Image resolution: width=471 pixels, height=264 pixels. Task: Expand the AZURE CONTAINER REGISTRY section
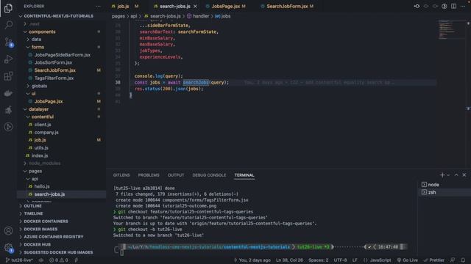[x=54, y=237]
